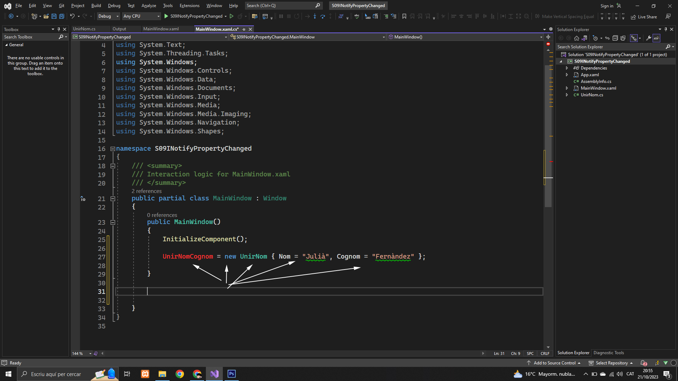Click Sync with Active Document icon
The width and height of the screenshot is (678, 381).
607,38
